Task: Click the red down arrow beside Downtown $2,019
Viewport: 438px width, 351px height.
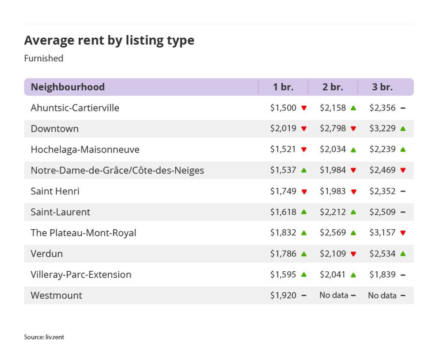Action: click(x=304, y=129)
